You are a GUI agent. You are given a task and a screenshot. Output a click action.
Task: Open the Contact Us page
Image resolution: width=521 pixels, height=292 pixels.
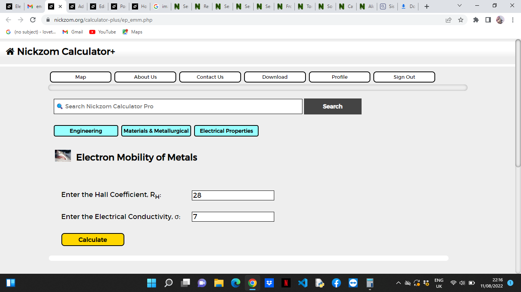point(210,77)
